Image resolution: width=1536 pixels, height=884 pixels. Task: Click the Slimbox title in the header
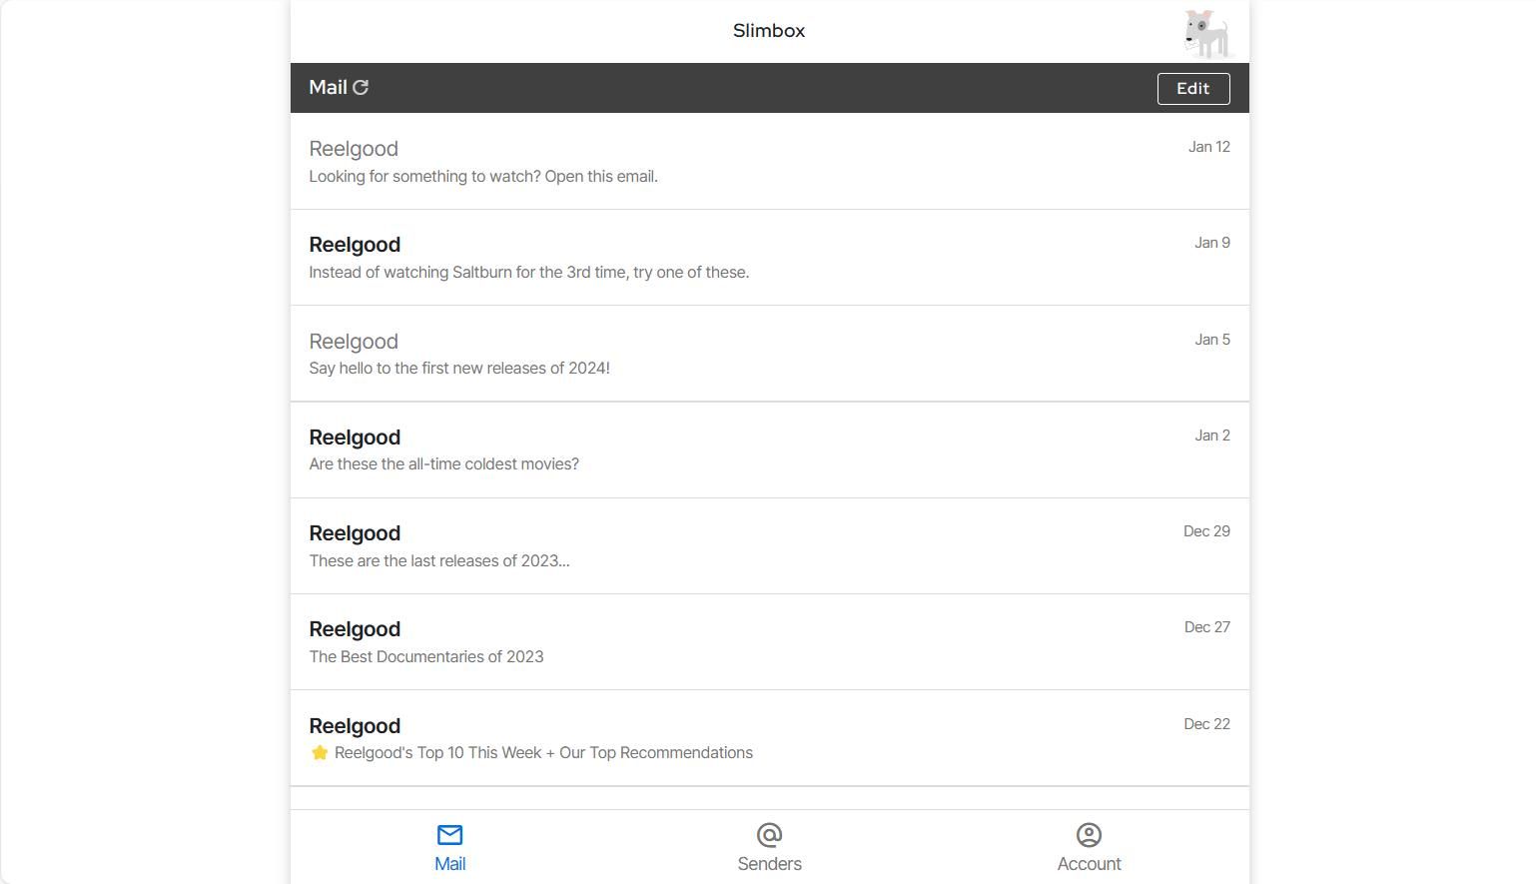(768, 31)
